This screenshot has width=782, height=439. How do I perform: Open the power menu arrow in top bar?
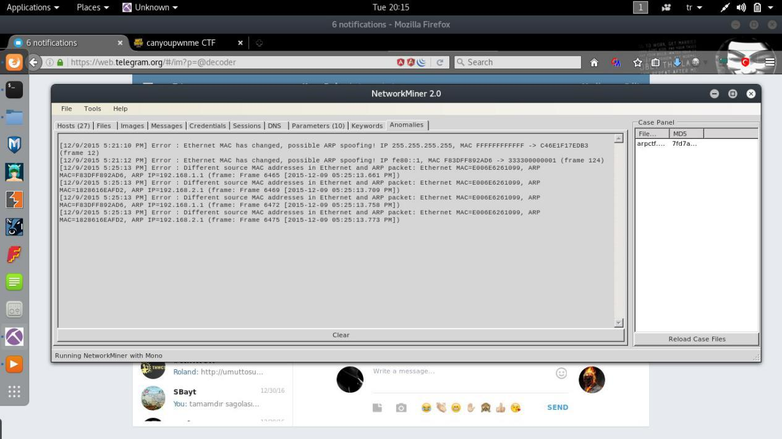pyautogui.click(x=770, y=7)
